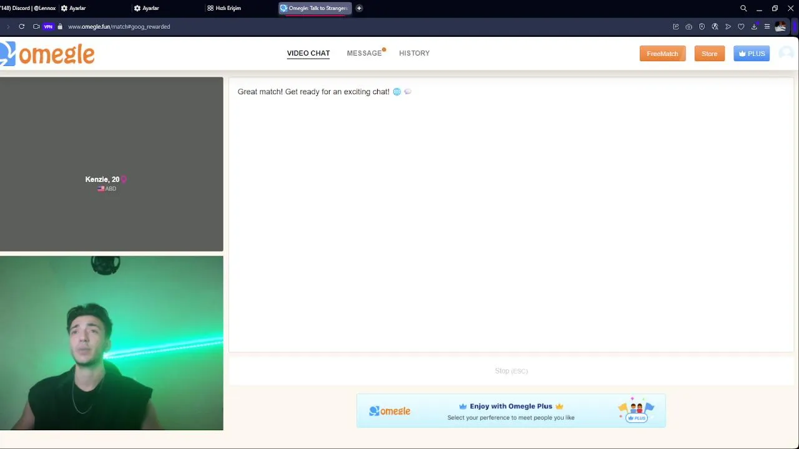799x449 pixels.
Task: Open the user profile avatar beside the PLUS button
Action: (786, 54)
